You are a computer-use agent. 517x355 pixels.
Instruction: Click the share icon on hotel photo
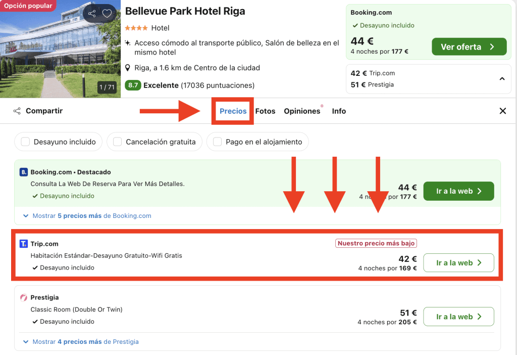click(x=91, y=14)
